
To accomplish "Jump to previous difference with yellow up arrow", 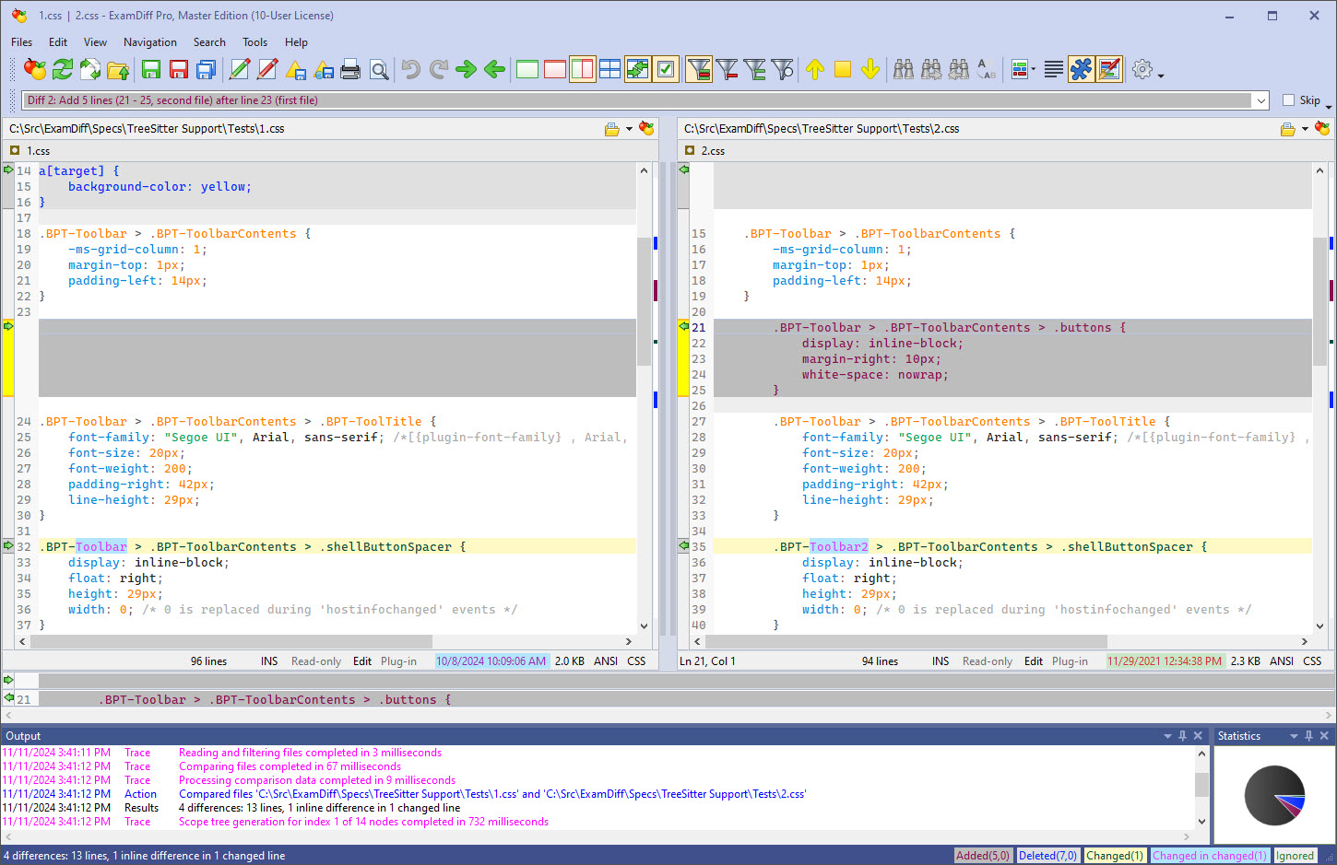I will [x=814, y=69].
